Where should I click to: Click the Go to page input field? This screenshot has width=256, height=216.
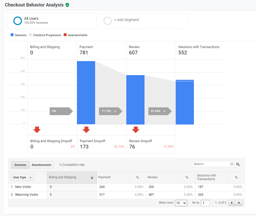coord(205,203)
